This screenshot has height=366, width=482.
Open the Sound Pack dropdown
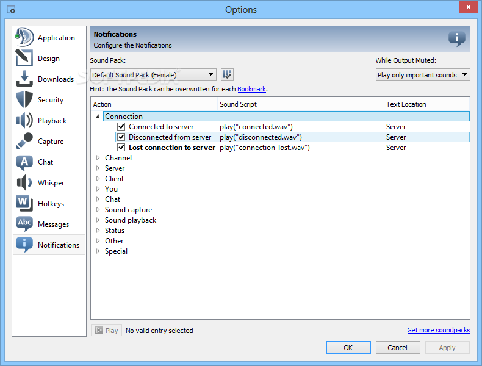(x=153, y=74)
